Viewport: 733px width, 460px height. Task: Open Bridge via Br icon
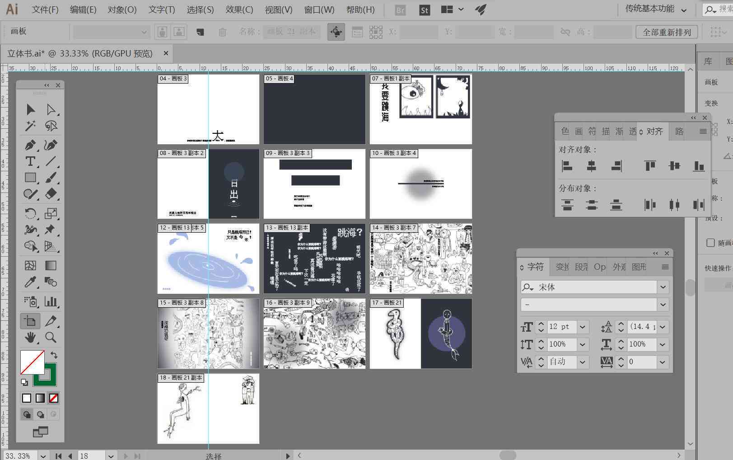(x=400, y=10)
